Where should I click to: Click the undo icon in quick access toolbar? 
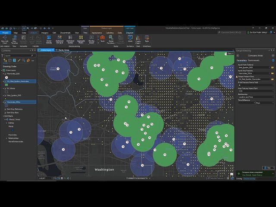pyautogui.click(x=14, y=28)
